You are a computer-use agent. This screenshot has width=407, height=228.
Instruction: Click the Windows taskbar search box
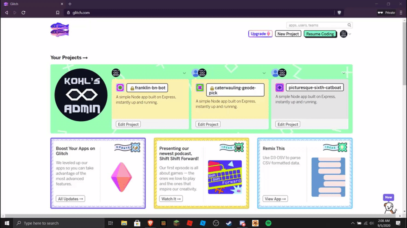point(59,223)
